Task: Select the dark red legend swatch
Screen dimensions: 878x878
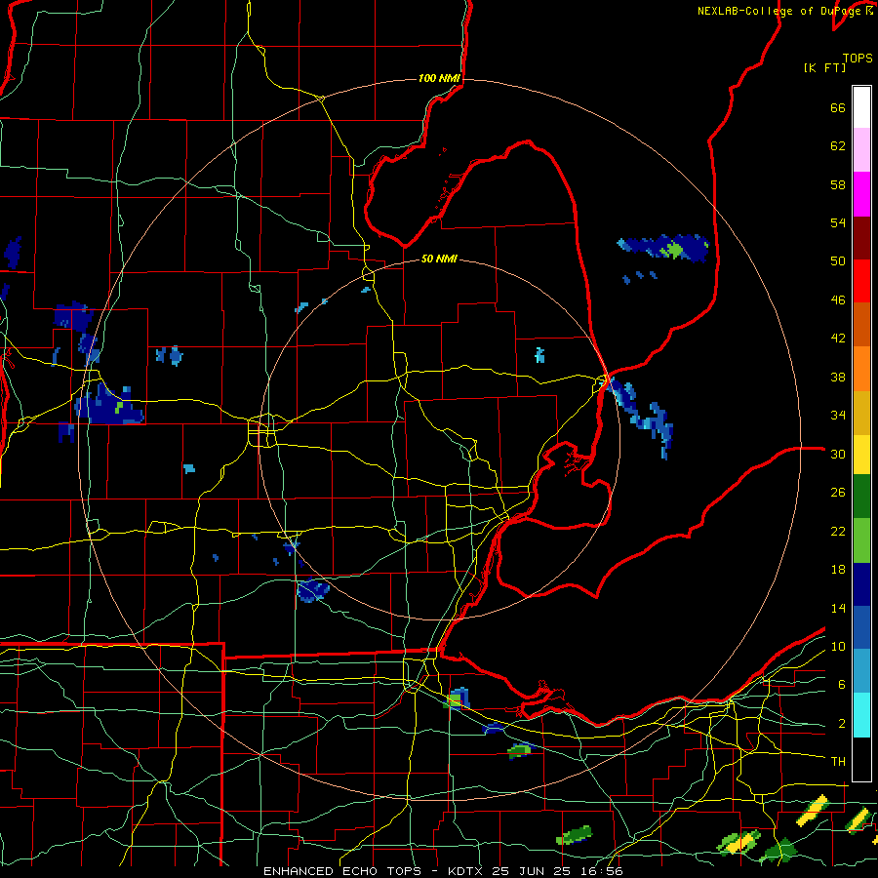Action: point(861,237)
